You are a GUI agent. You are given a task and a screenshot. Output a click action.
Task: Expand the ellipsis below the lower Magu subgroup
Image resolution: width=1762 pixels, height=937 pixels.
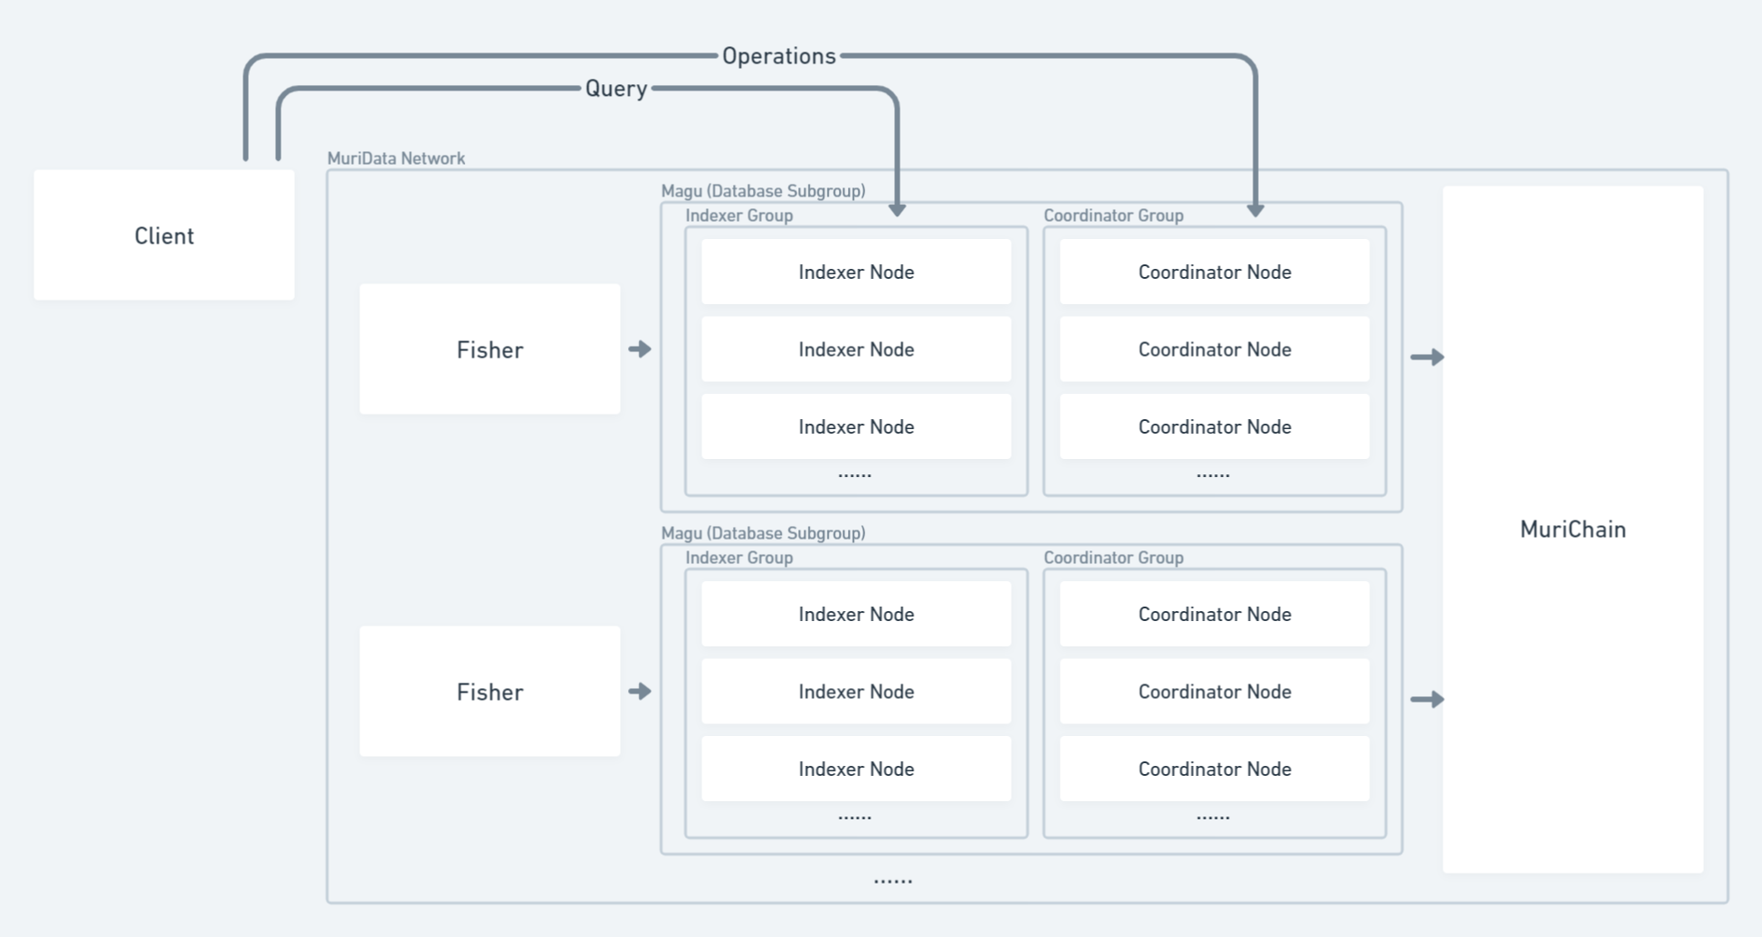click(892, 880)
